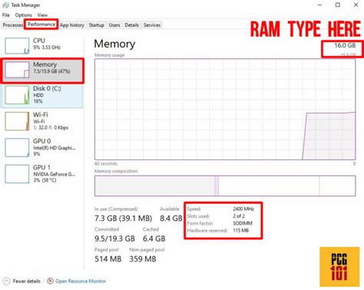Viewport: 364px width, 290px height.
Task: Click the 359 MB non-paged pool value
Action: (x=143, y=259)
